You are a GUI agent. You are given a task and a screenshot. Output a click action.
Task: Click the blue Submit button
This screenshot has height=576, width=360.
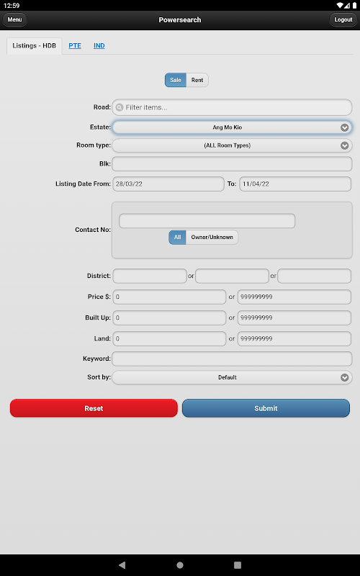tap(266, 408)
